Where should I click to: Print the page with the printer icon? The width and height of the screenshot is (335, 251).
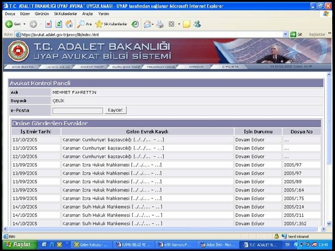(x=160, y=24)
